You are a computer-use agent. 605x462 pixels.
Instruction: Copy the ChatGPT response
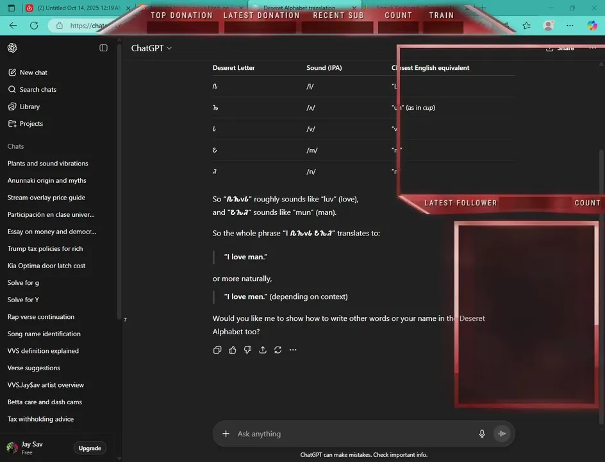pyautogui.click(x=217, y=350)
